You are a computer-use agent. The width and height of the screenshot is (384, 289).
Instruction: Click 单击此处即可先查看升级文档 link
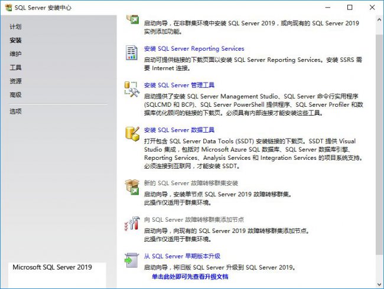tap(190, 277)
